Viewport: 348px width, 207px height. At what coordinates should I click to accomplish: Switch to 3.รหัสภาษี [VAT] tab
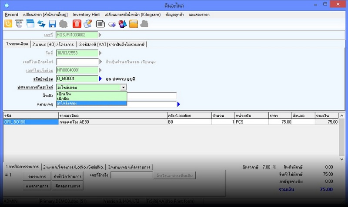pos(112,44)
